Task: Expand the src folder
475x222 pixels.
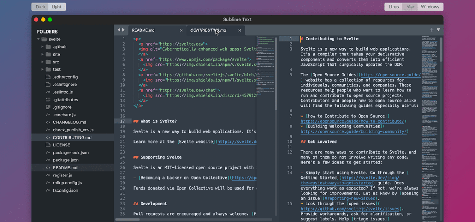Action: point(42,62)
